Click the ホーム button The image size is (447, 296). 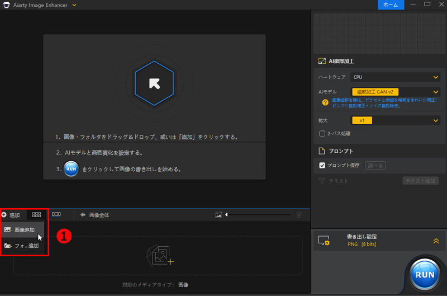391,5
